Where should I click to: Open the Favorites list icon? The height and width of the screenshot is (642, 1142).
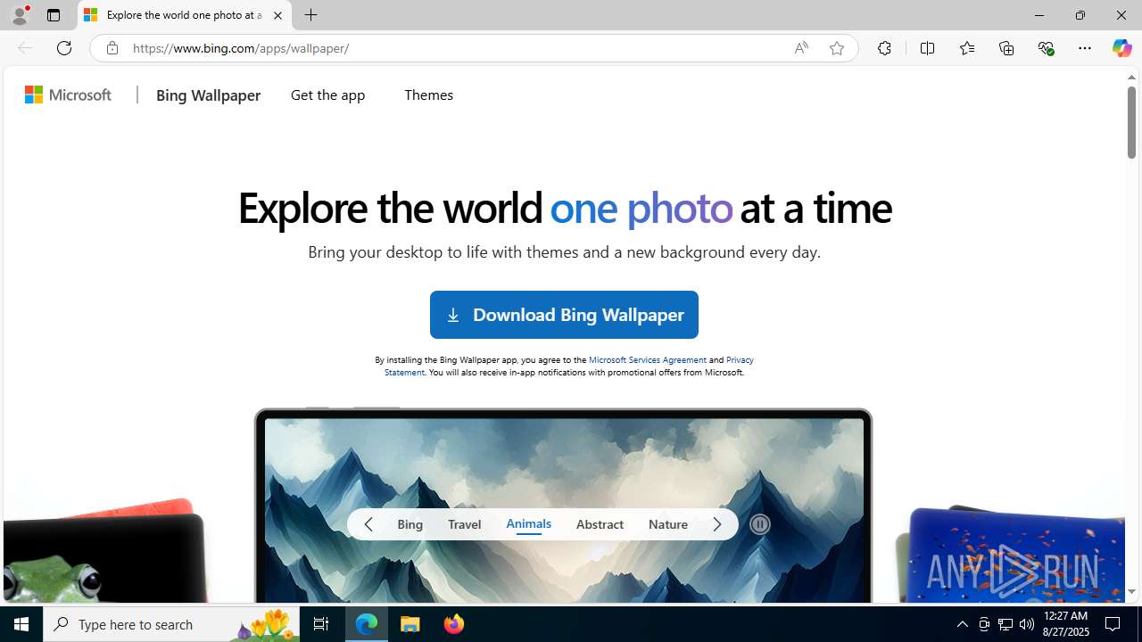[x=966, y=48]
